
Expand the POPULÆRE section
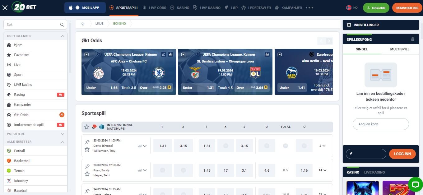click(x=35, y=134)
